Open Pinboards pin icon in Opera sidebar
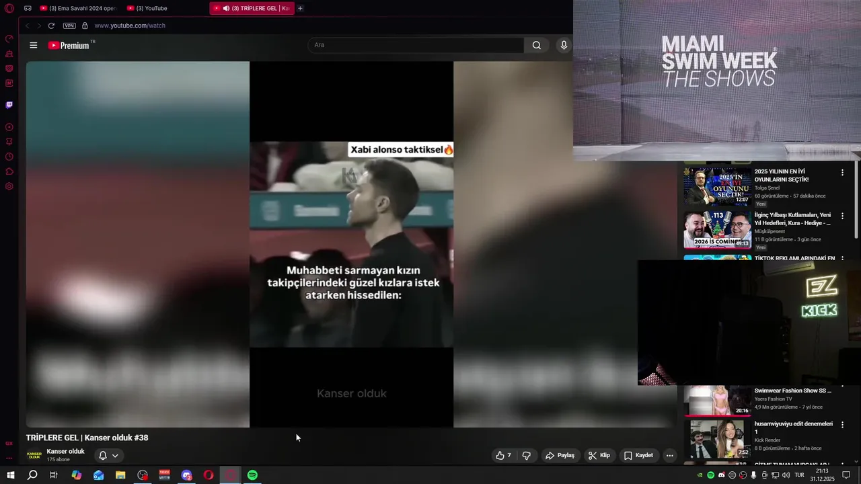The width and height of the screenshot is (861, 484). pyautogui.click(x=9, y=142)
